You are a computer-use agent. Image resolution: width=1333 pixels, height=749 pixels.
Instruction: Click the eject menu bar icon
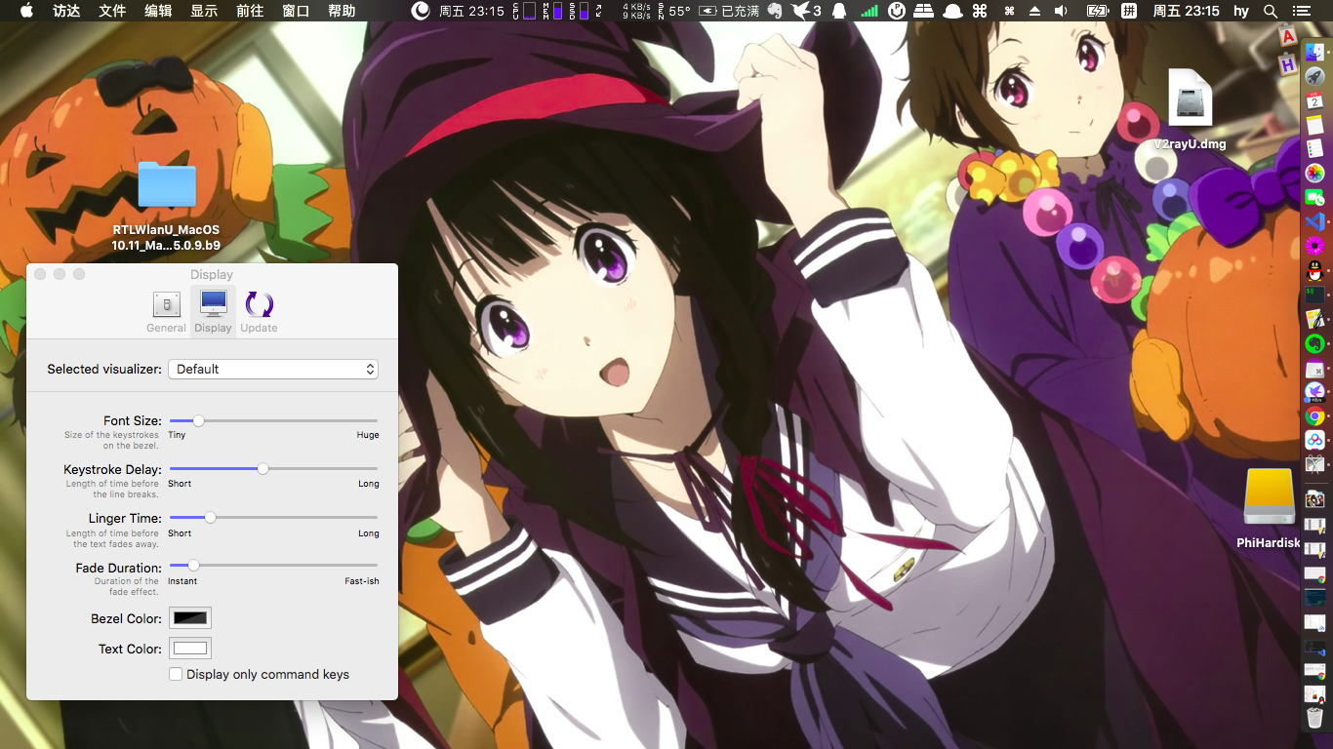(1035, 11)
